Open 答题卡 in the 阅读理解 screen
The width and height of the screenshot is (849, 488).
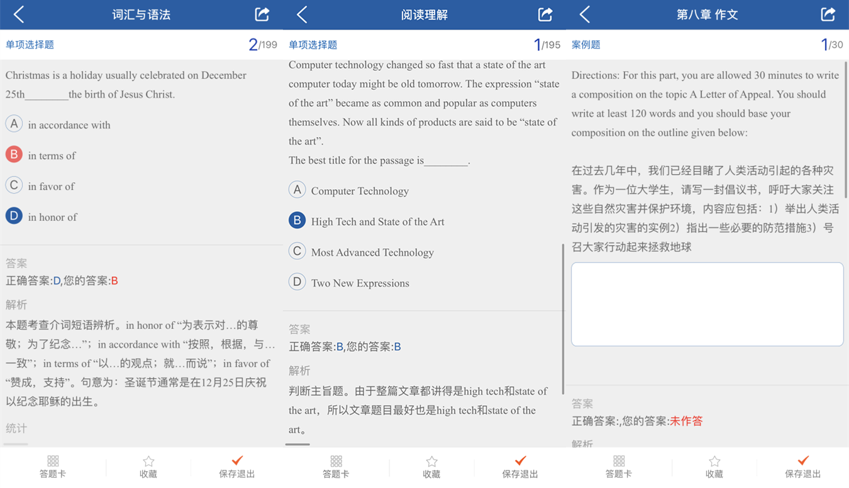pos(336,467)
